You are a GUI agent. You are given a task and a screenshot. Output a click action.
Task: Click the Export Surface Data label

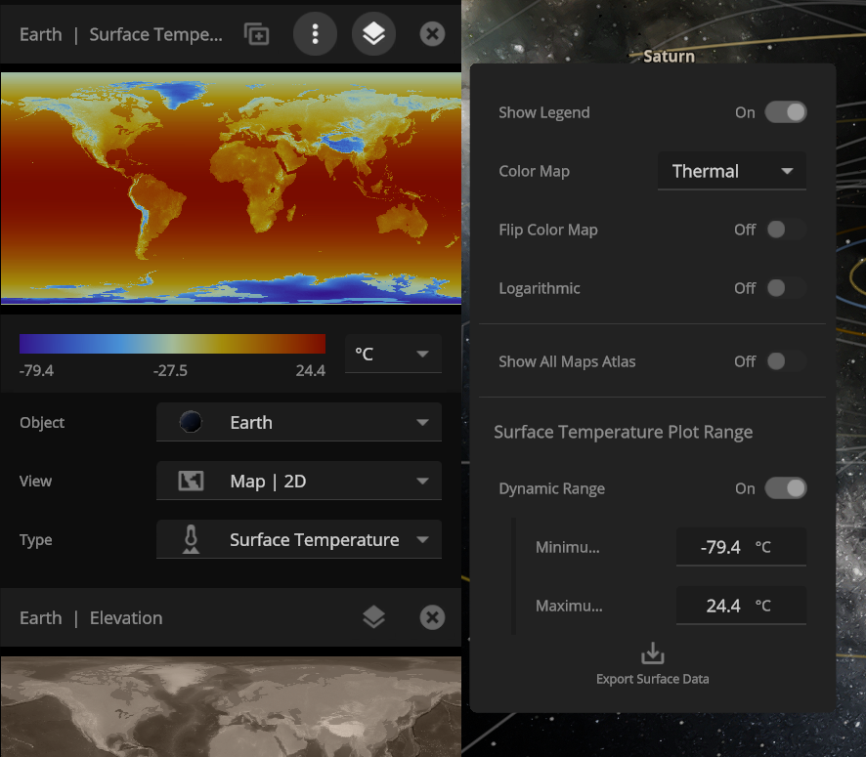652,679
